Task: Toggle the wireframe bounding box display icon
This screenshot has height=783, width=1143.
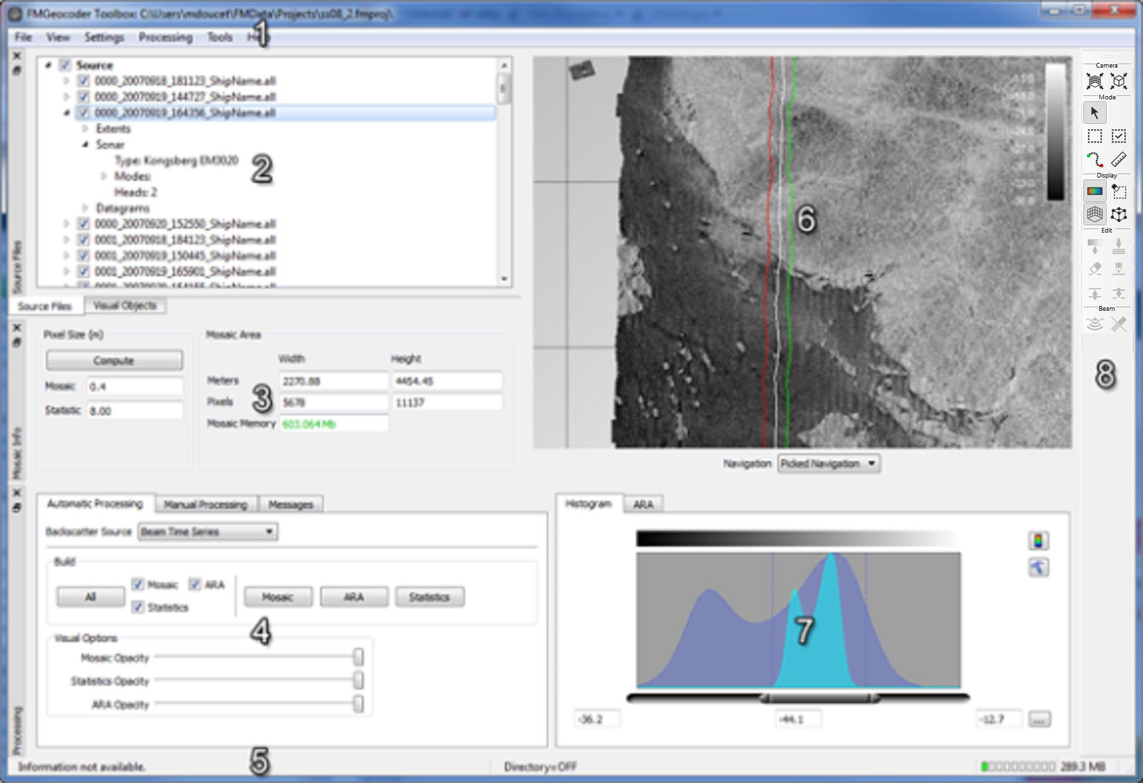Action: click(x=1118, y=215)
